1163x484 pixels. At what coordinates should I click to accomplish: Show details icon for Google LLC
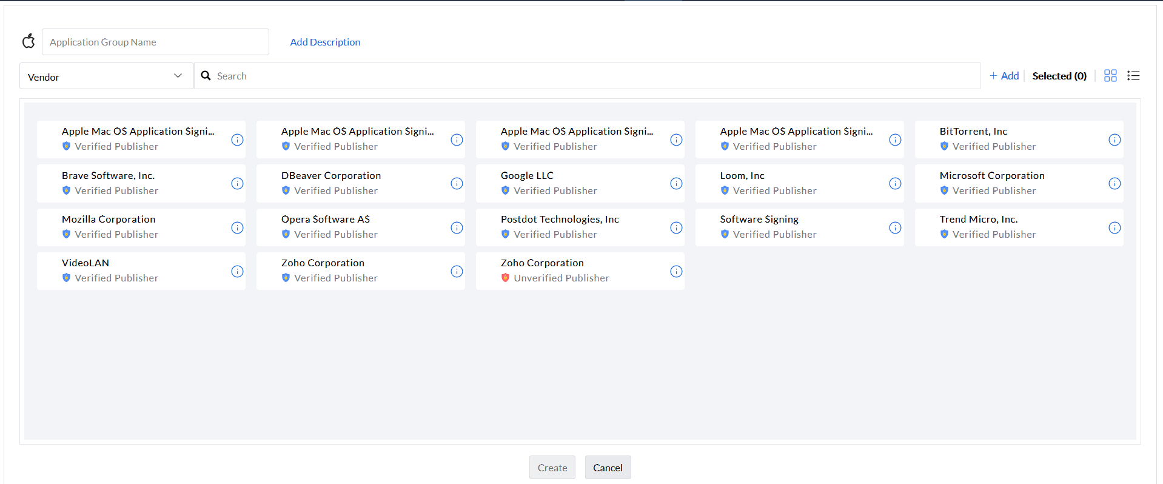pos(676,183)
